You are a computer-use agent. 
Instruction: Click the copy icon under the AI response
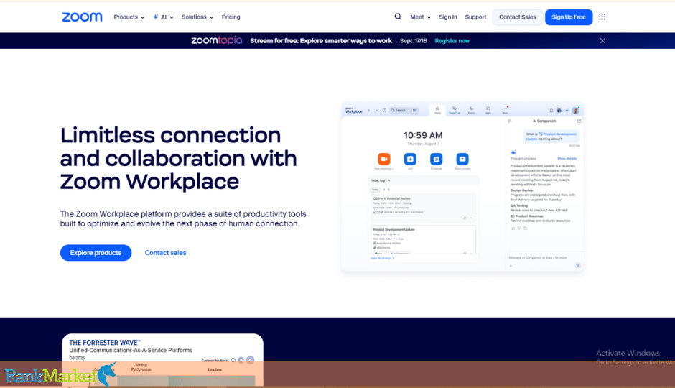pyautogui.click(x=525, y=228)
